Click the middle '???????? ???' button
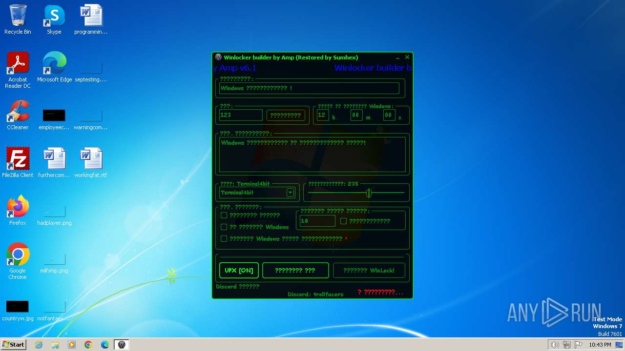 pyautogui.click(x=295, y=271)
